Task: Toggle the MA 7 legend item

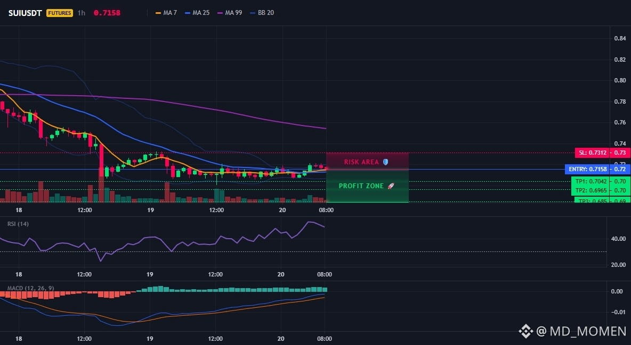Action: point(166,13)
